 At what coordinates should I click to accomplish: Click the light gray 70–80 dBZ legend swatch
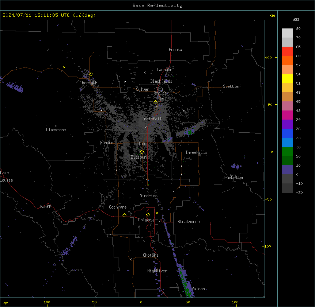(x=287, y=33)
